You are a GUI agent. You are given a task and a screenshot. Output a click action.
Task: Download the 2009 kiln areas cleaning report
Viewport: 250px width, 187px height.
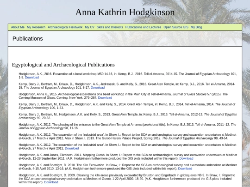click(x=51, y=182)
